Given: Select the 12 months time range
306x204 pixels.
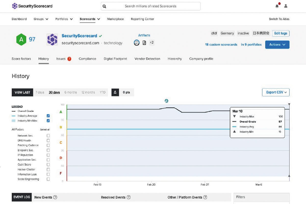Looking at the screenshot, I should pos(88,92).
